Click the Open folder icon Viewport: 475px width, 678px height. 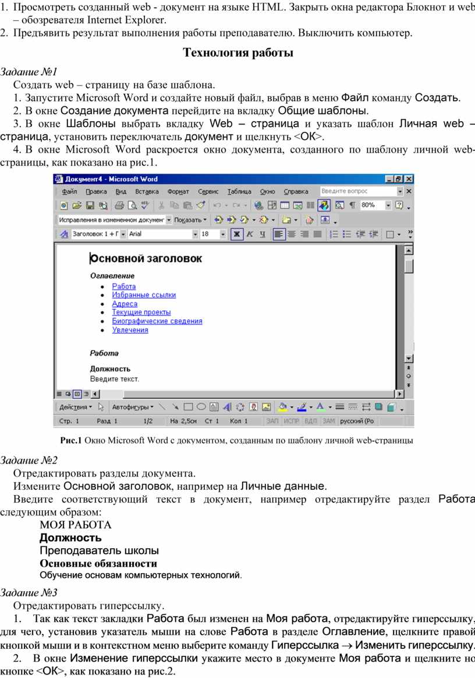tap(77, 206)
